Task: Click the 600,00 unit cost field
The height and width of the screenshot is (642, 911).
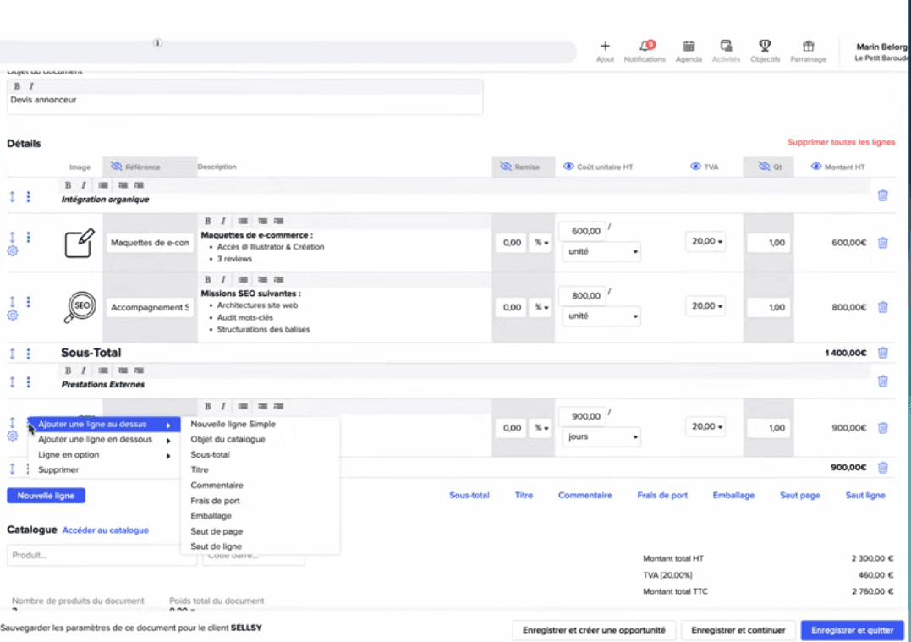Action: click(582, 231)
